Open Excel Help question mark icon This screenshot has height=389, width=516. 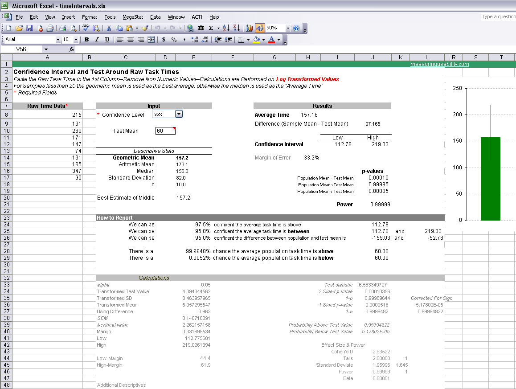click(x=296, y=29)
